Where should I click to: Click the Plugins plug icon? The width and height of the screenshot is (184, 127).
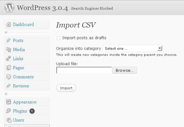click(x=8, y=111)
